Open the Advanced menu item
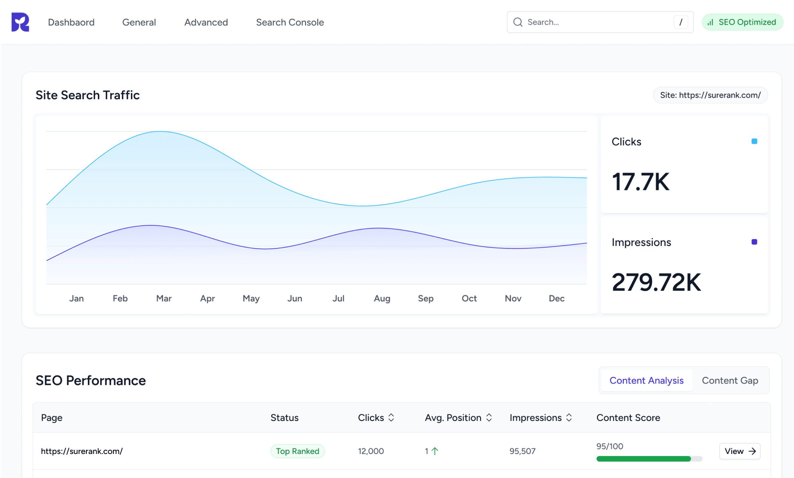794x478 pixels. [206, 22]
